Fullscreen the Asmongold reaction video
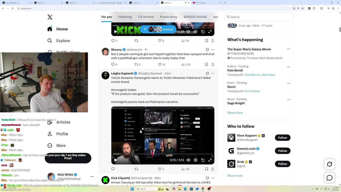The height and width of the screenshot is (192, 341). pyautogui.click(x=210, y=160)
